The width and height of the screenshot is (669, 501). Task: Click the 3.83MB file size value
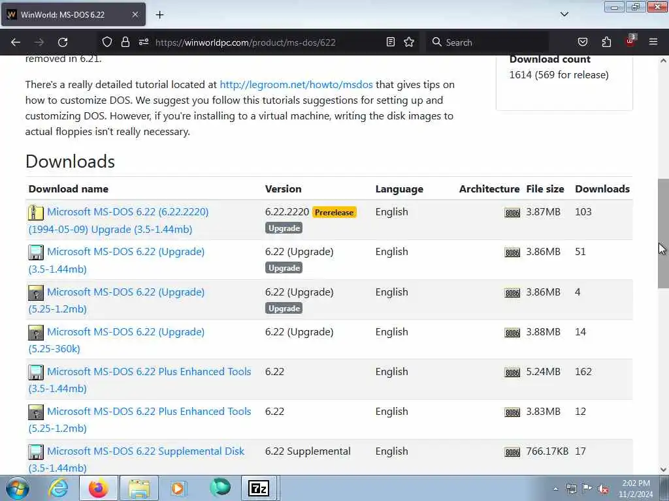click(x=543, y=412)
